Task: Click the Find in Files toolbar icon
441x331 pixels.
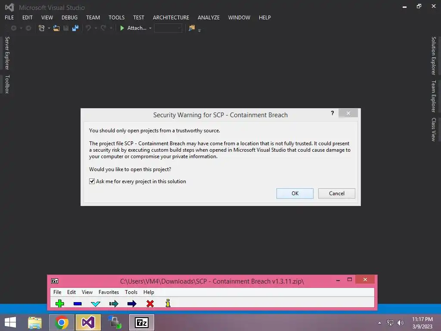Action: tap(192, 28)
